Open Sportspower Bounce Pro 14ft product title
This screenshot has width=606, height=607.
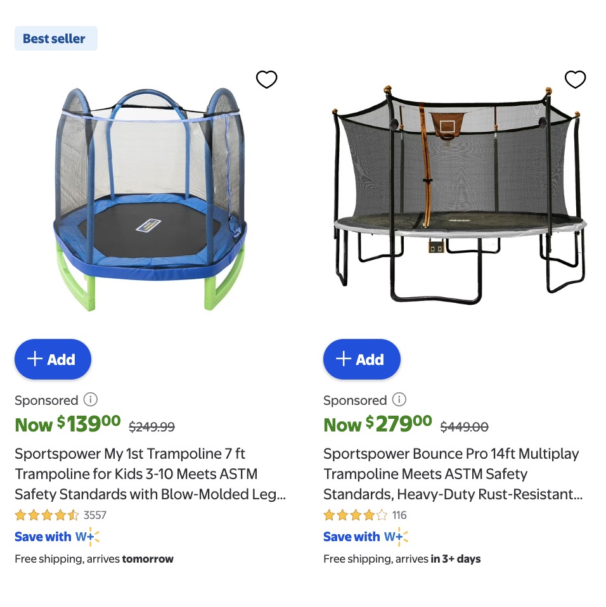click(x=453, y=474)
